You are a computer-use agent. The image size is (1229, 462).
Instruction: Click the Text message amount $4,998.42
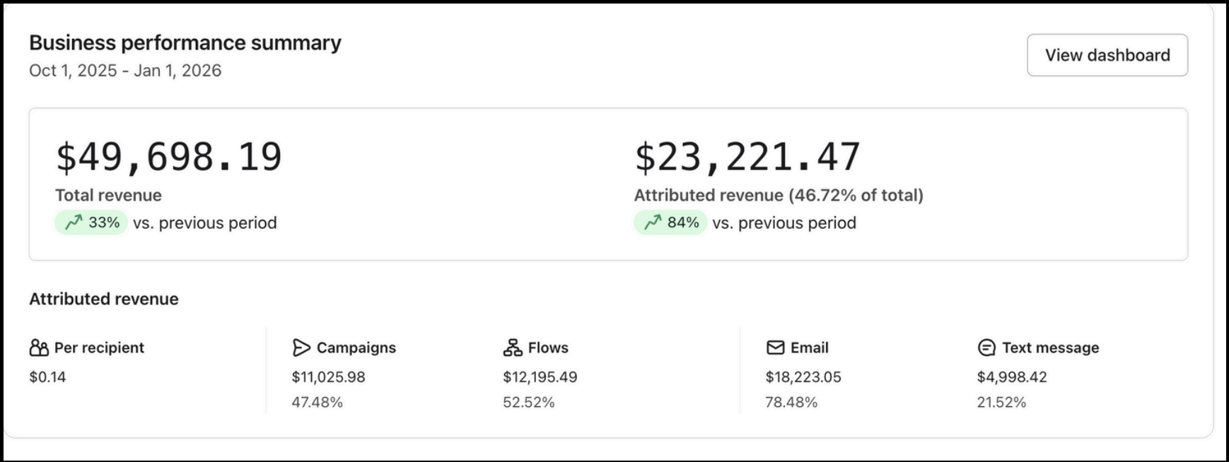pos(1011,377)
